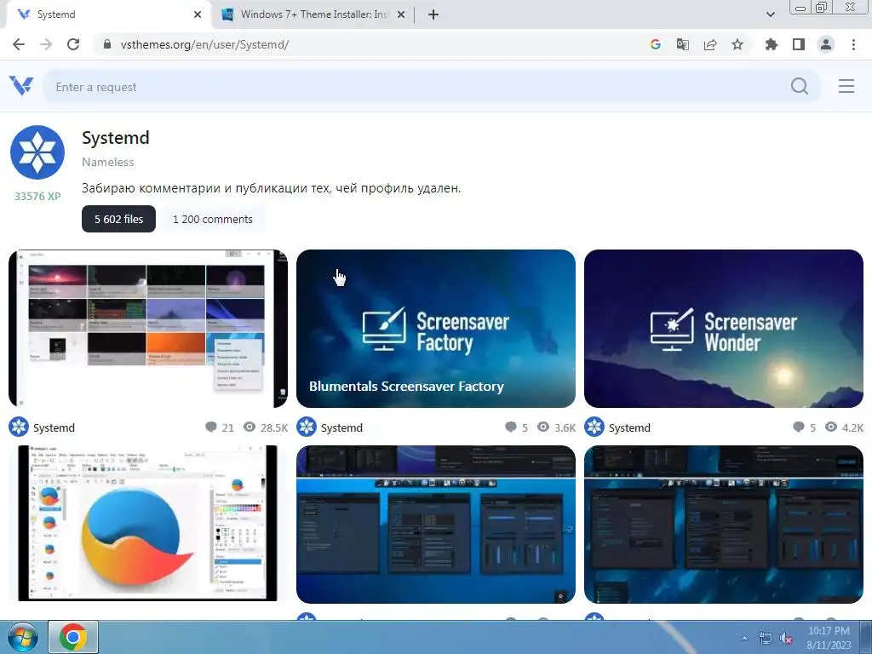Viewport: 872px width, 654px height.
Task: Open the network tray icon
Action: (x=766, y=638)
